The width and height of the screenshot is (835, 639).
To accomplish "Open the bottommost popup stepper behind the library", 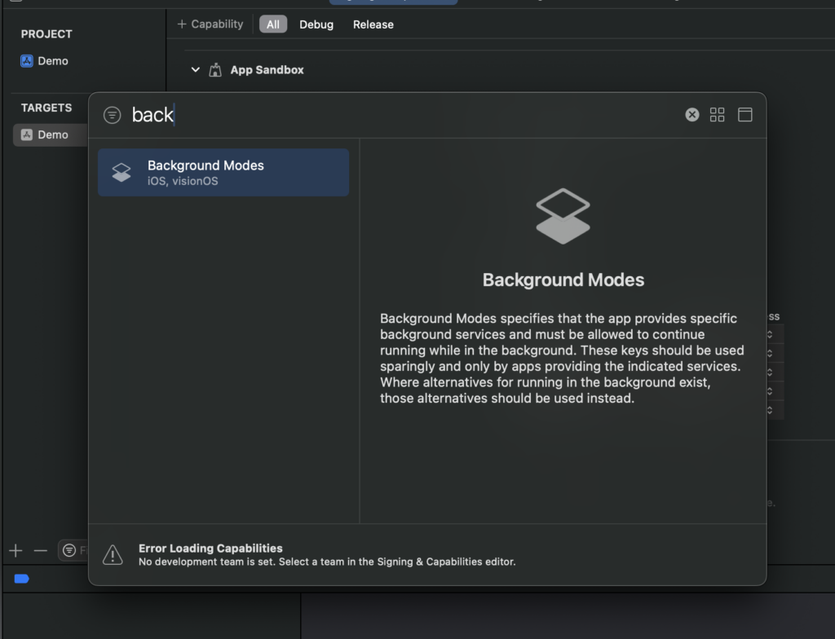I will [x=770, y=410].
